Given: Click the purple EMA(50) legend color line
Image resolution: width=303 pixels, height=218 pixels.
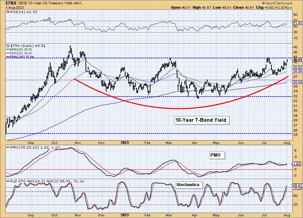Looking at the screenshot, I should point(8,53).
